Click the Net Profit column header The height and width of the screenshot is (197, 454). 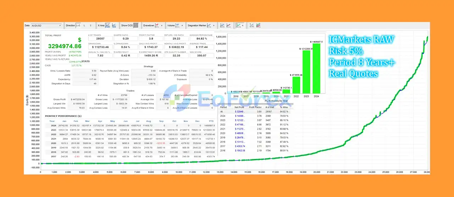point(240,107)
